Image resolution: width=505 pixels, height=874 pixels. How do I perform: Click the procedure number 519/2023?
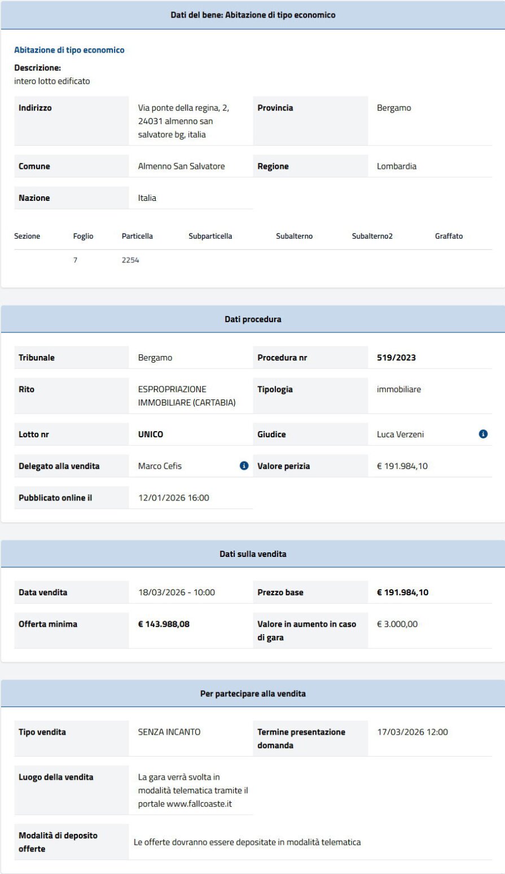[396, 358]
